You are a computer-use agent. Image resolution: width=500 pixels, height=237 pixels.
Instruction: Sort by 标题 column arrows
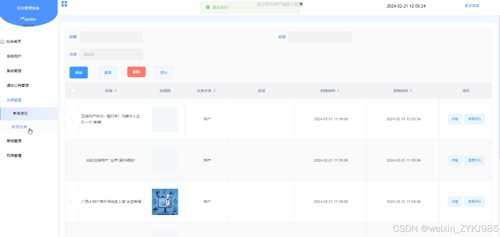coord(116,91)
